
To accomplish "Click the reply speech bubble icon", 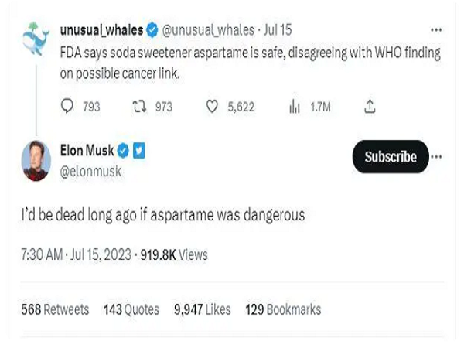I will click(67, 107).
